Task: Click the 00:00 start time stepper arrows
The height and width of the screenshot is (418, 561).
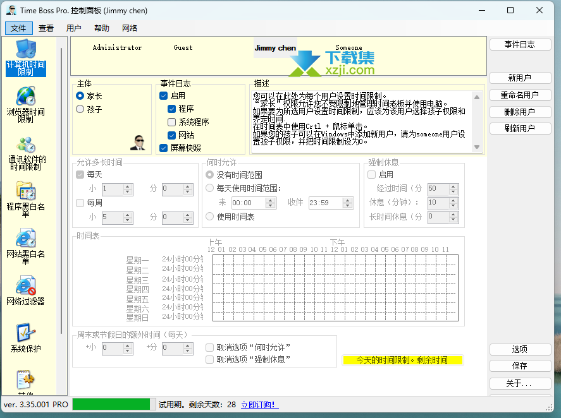Action: coord(271,203)
